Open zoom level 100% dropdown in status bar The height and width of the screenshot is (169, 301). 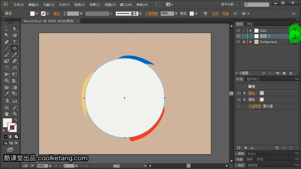coord(50,166)
